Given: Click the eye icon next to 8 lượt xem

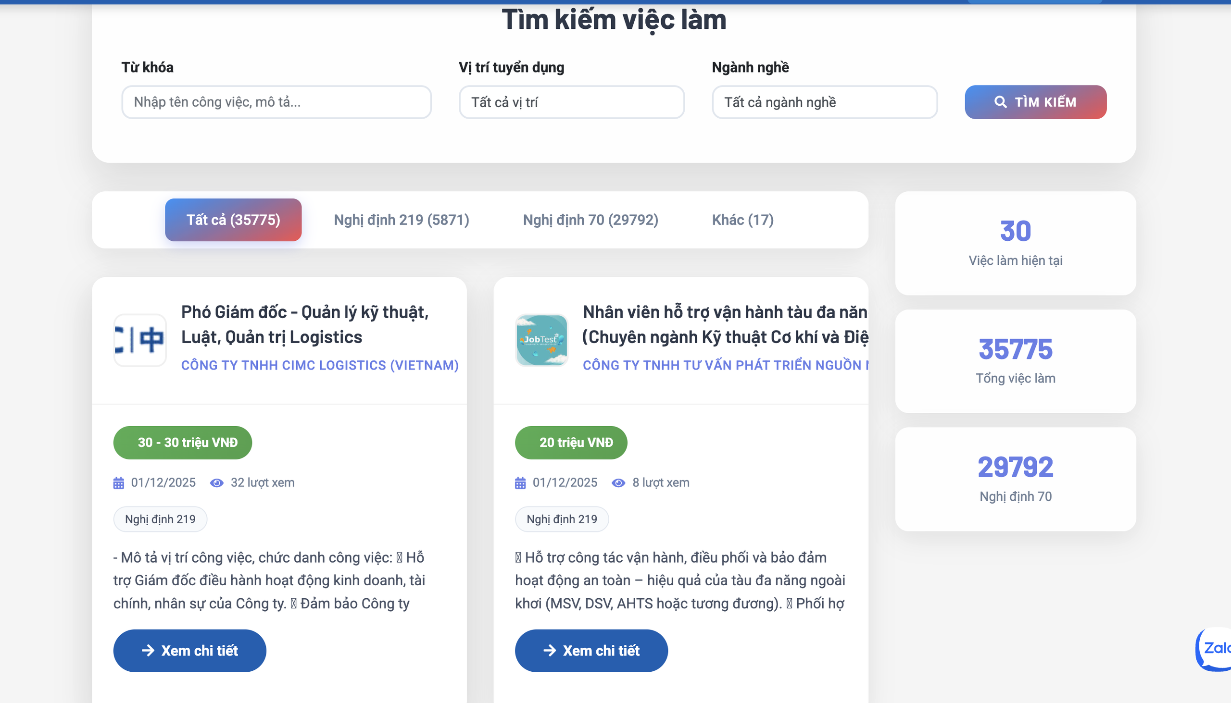Looking at the screenshot, I should (618, 482).
